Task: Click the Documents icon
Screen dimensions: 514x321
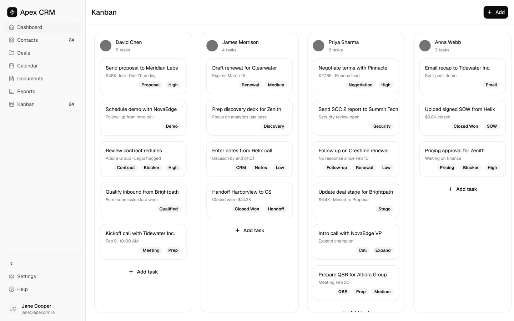Action: pos(12,78)
